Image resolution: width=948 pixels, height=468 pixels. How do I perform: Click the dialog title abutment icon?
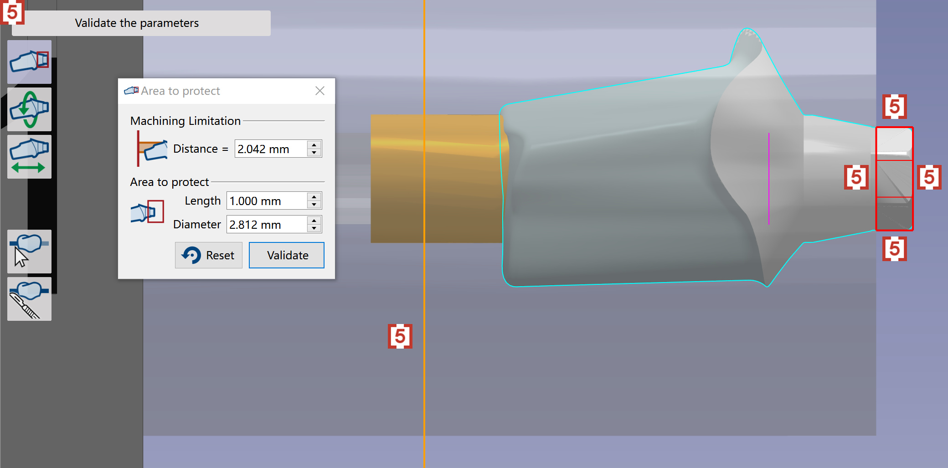pos(131,91)
